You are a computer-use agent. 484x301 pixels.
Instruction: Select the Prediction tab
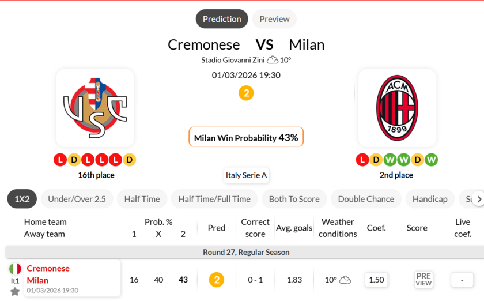222,19
